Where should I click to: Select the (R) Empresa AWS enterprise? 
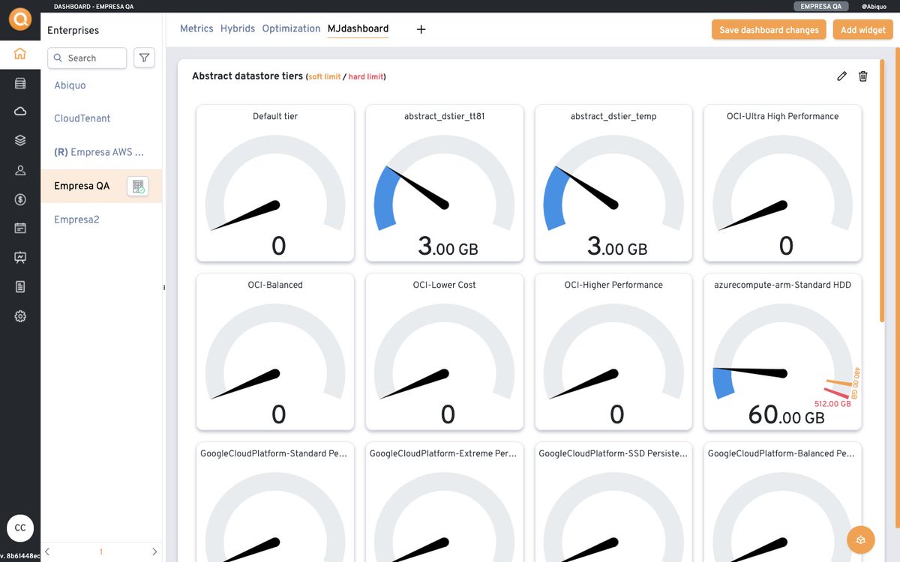98,152
